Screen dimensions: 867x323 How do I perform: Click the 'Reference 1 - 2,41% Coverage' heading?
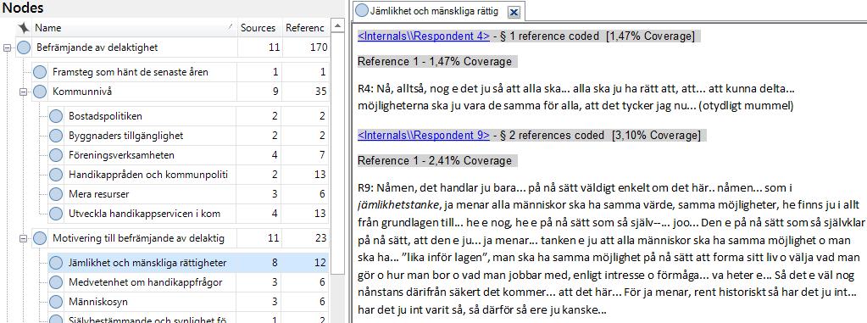435,161
